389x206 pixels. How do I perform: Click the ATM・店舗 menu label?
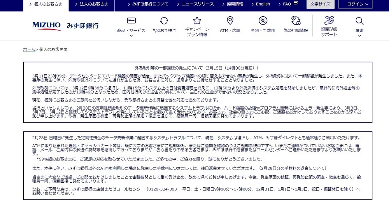(x=230, y=30)
